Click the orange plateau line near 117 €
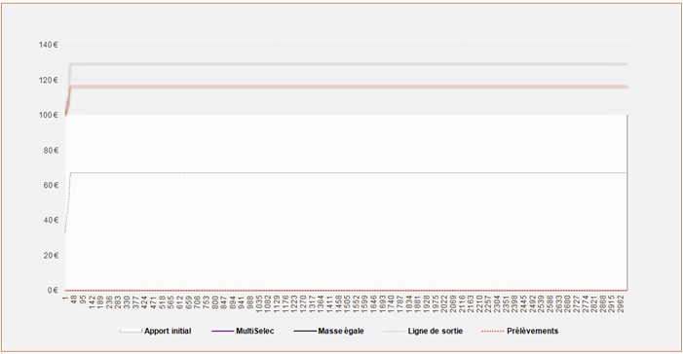 click(x=349, y=87)
